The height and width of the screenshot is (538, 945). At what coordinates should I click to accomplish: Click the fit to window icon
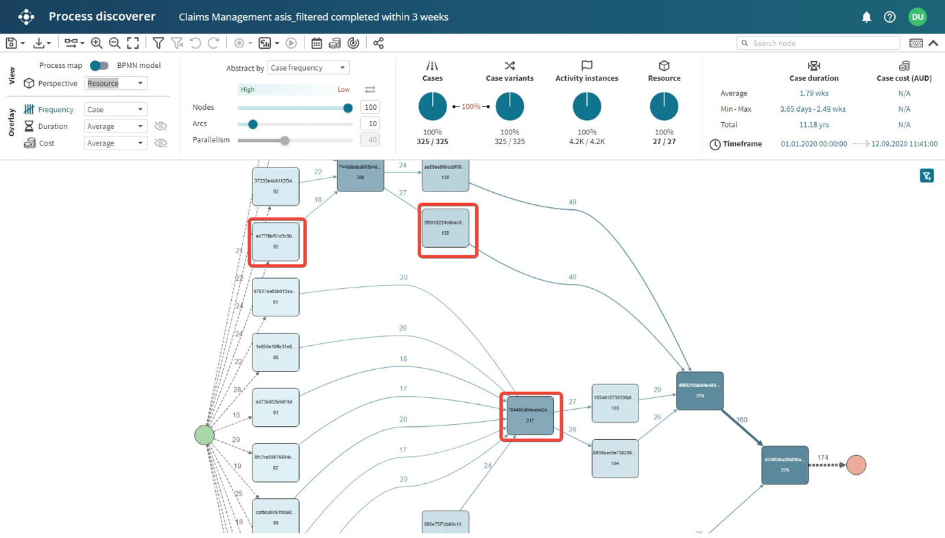[x=133, y=43]
